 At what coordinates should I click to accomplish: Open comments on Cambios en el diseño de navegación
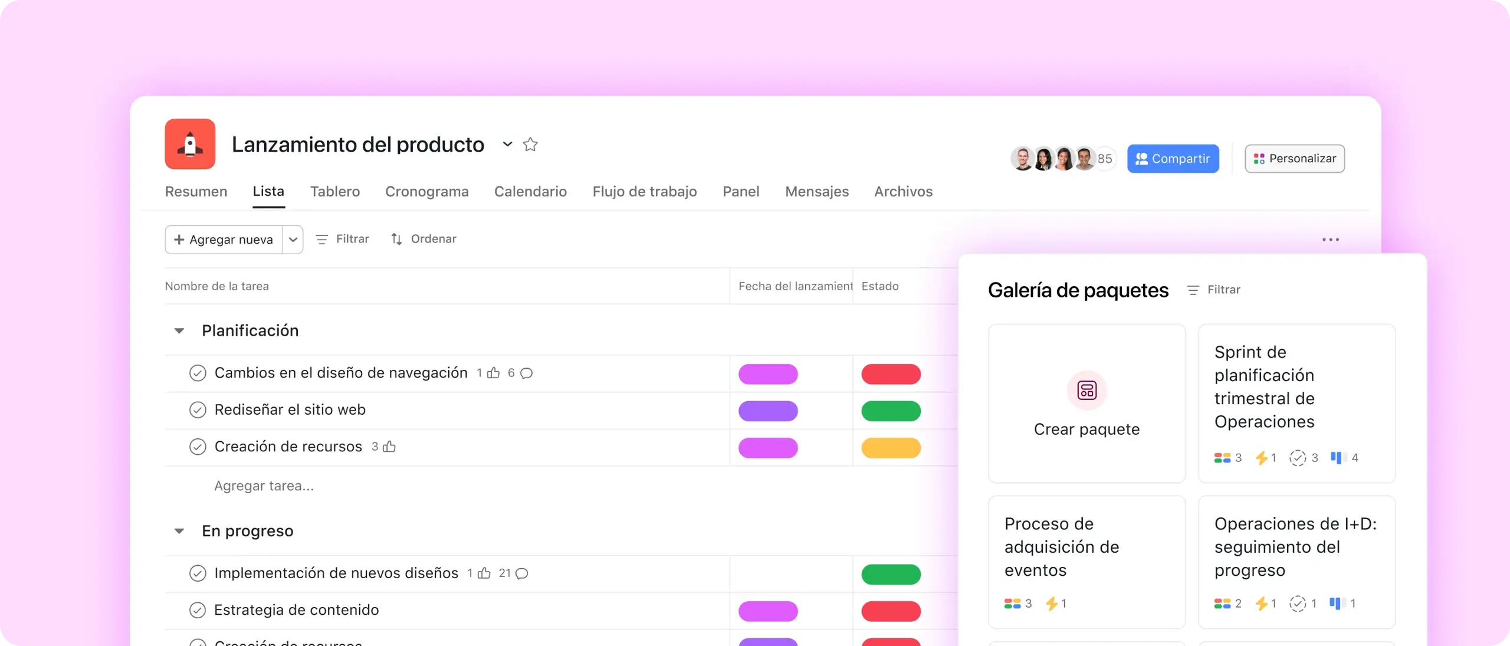pyautogui.click(x=526, y=373)
